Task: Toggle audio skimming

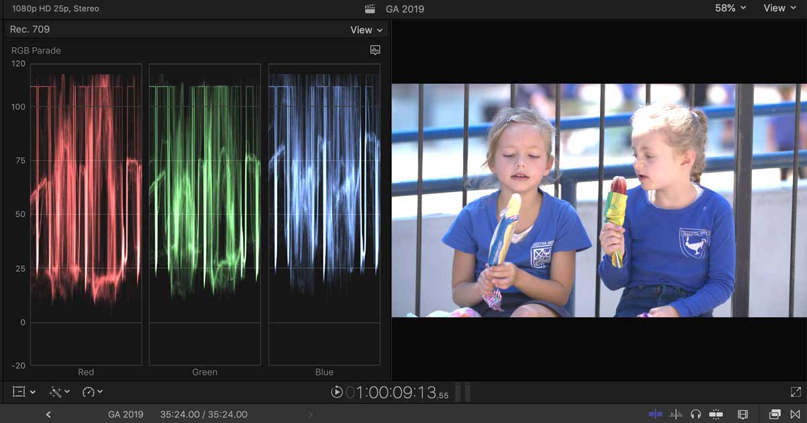Action: (x=677, y=415)
